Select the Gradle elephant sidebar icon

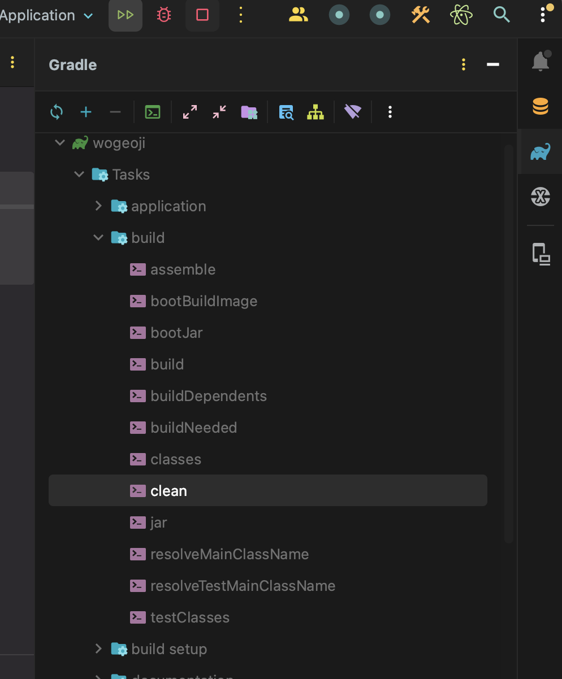click(x=541, y=151)
